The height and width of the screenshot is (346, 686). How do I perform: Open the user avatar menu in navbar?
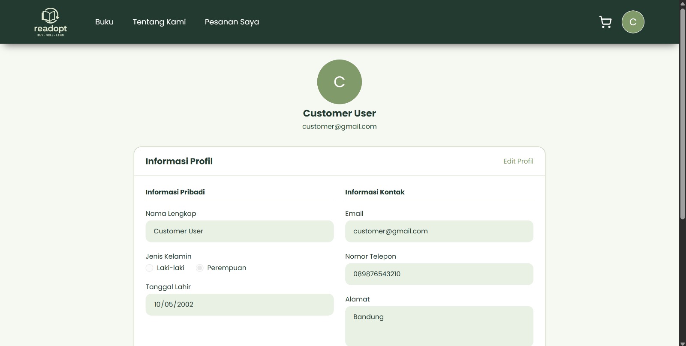[x=633, y=22]
